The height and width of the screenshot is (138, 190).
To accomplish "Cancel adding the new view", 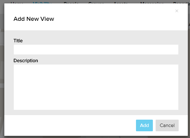I will (x=167, y=125).
